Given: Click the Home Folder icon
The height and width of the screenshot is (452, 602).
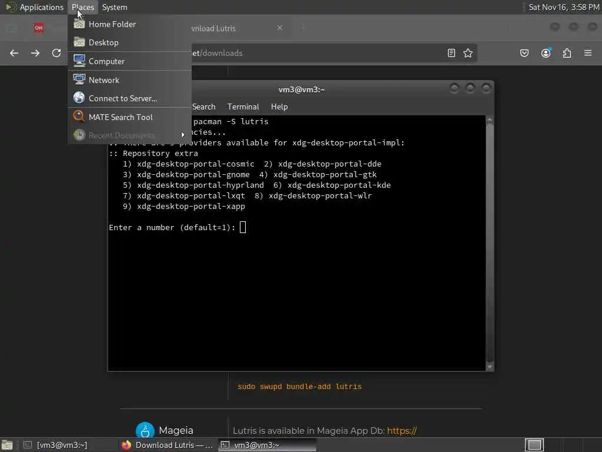Looking at the screenshot, I should click(79, 24).
